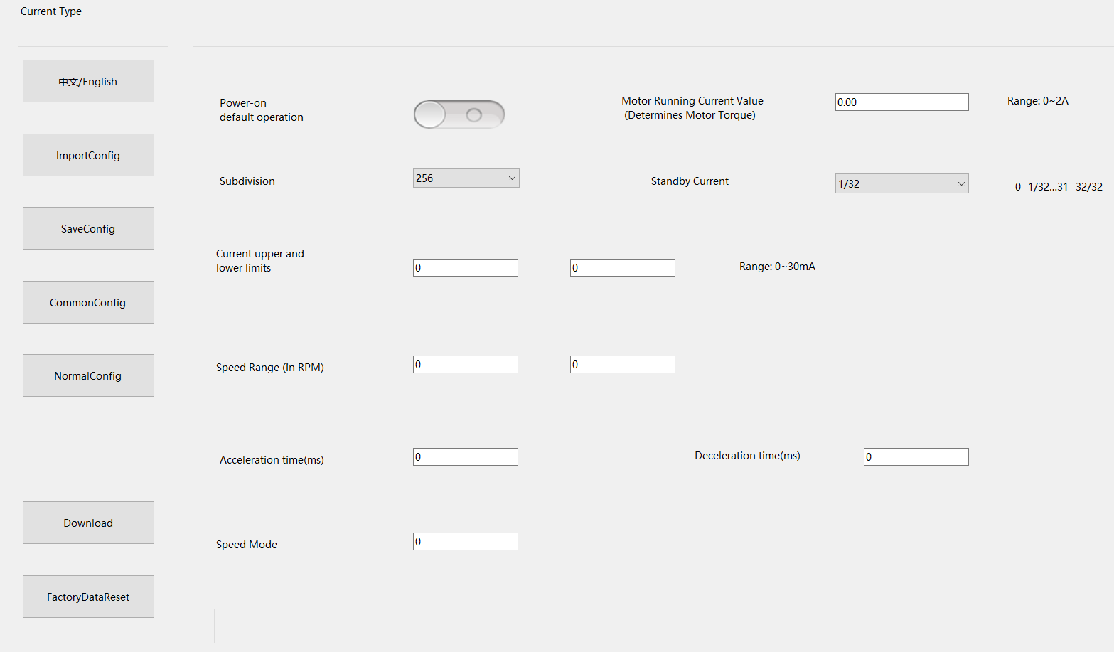Click the Current Type label at top
The width and height of the screenshot is (1114, 652).
coord(51,11)
